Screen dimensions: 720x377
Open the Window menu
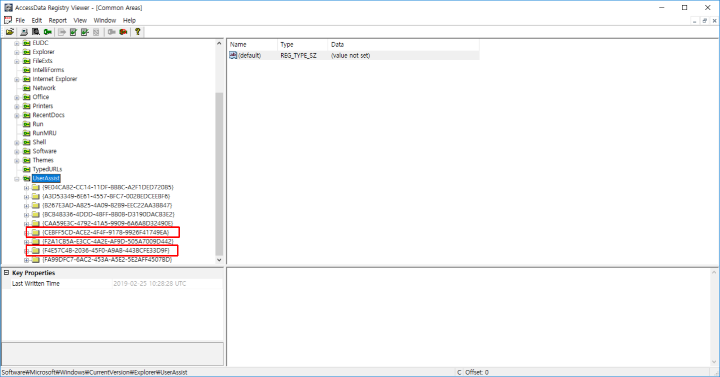point(105,20)
